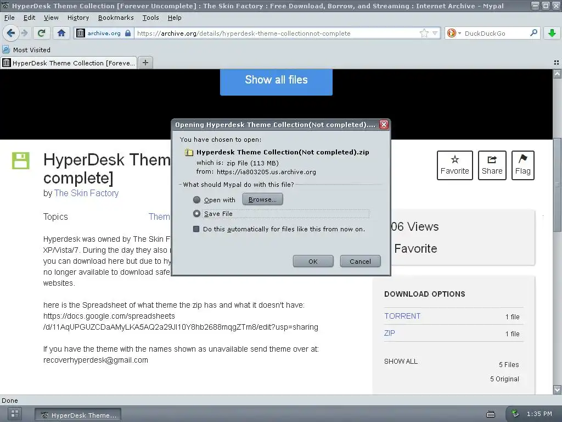Add item to favorites with Favorite button
Screen dimensions: 562x422
[x=455, y=165]
